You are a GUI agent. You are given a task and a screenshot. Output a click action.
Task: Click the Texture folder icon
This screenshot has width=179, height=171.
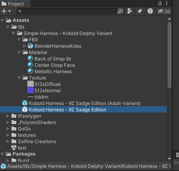(25, 78)
